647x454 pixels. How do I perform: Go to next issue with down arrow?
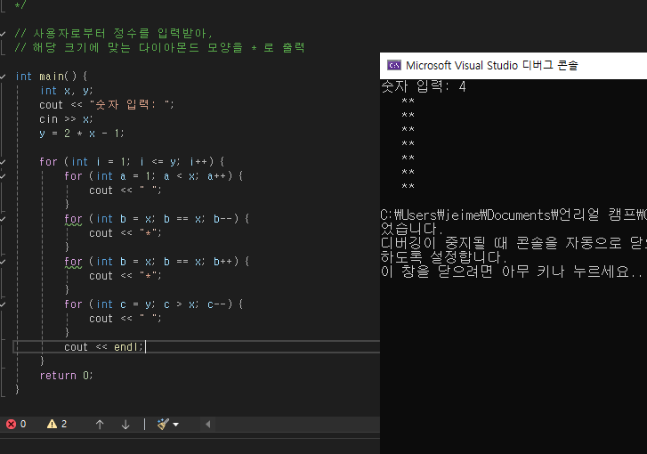pos(125,425)
